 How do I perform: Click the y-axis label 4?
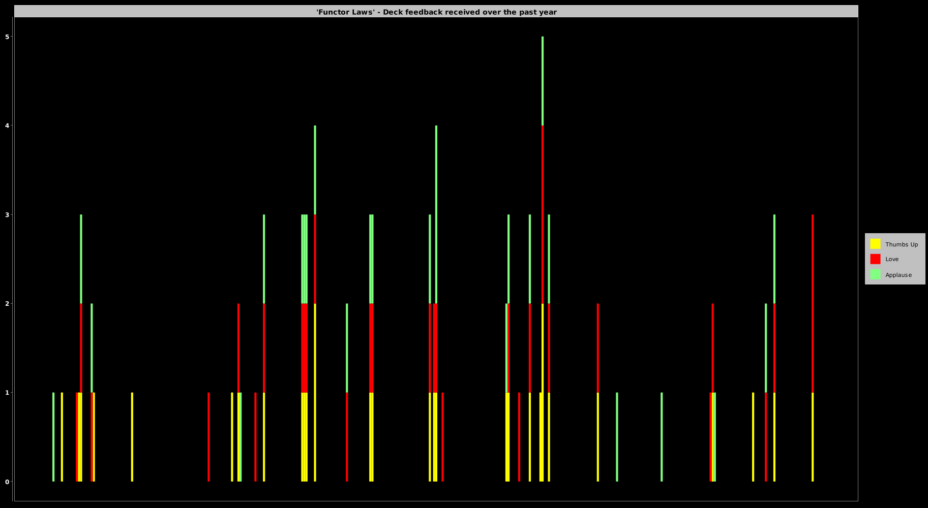[x=8, y=125]
